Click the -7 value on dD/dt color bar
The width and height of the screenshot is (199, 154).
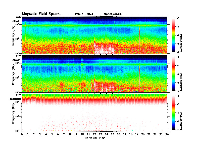click(x=178, y=74)
